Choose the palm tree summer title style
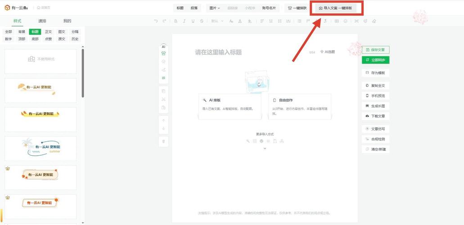 [41, 148]
